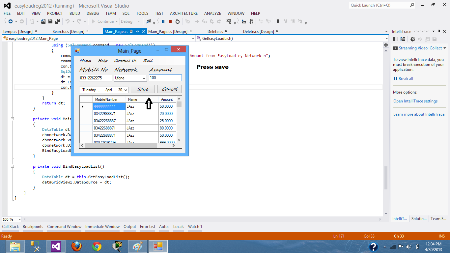Pin the IntelliTrace panel
Viewport: 450px width, 253px height.
tap(439, 31)
